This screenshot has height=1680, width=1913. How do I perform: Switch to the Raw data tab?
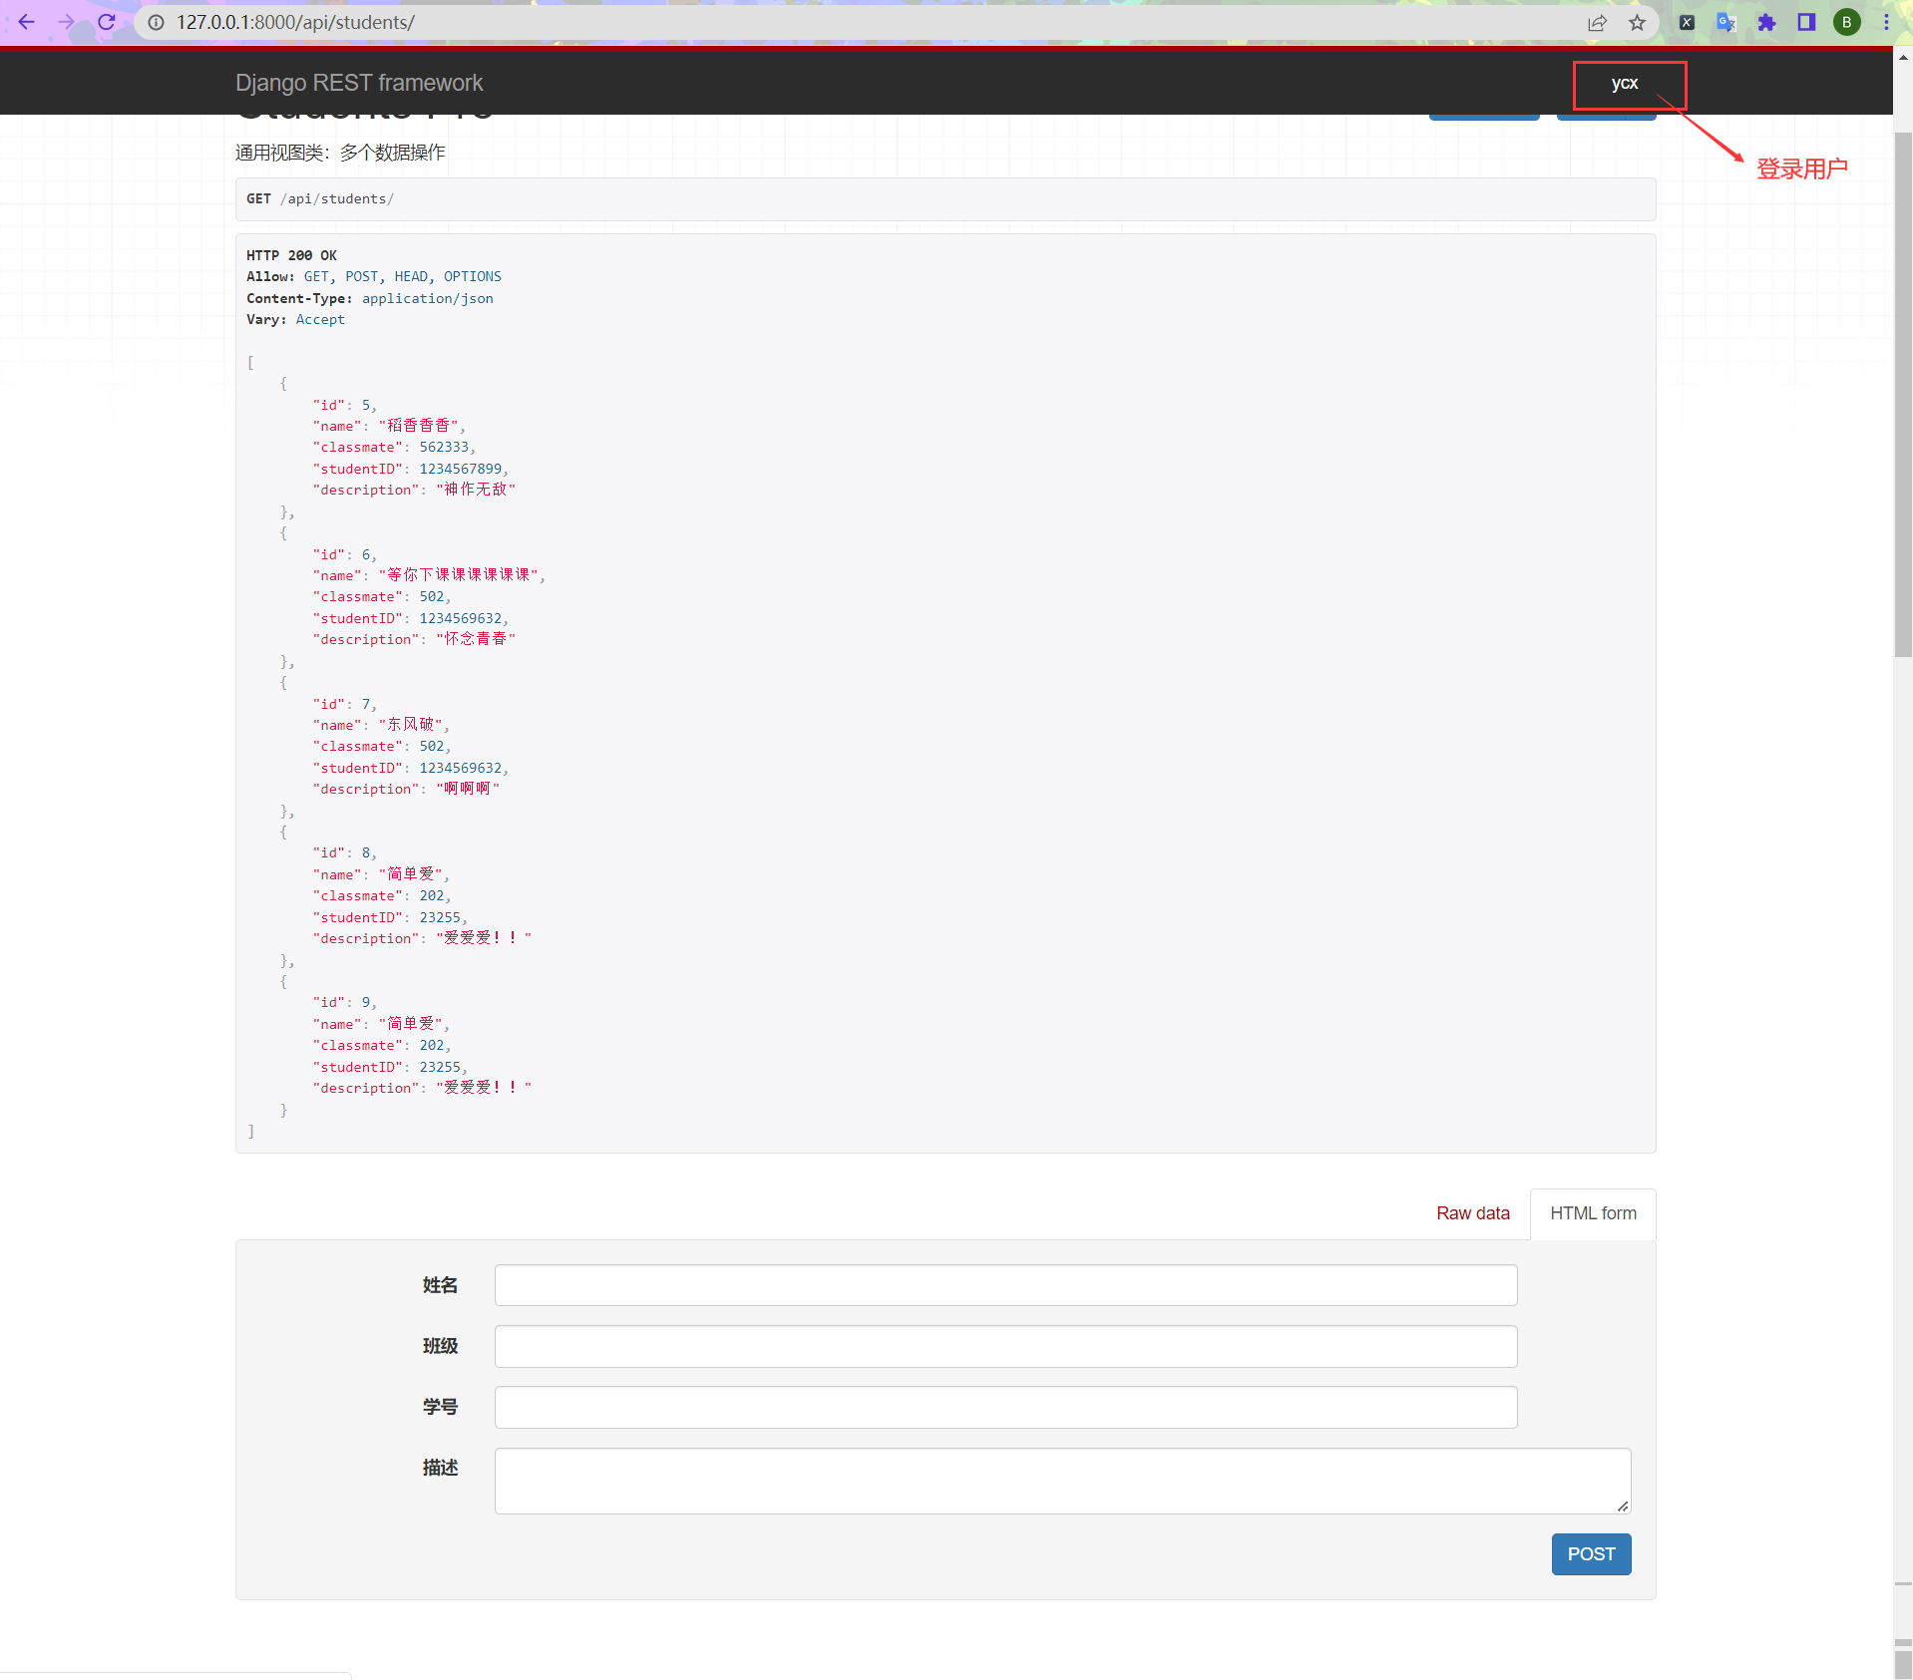[x=1472, y=1213]
